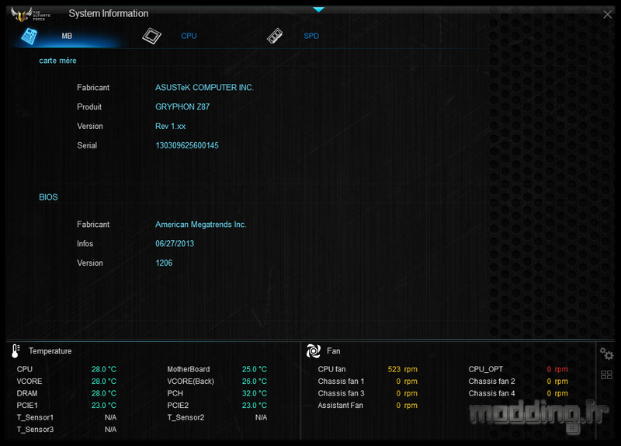
Task: Click the Fan section icon
Action: click(314, 351)
